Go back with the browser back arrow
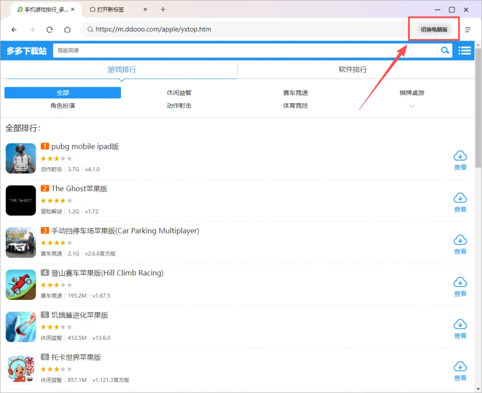Viewport: 482px width, 393px height. pyautogui.click(x=14, y=30)
